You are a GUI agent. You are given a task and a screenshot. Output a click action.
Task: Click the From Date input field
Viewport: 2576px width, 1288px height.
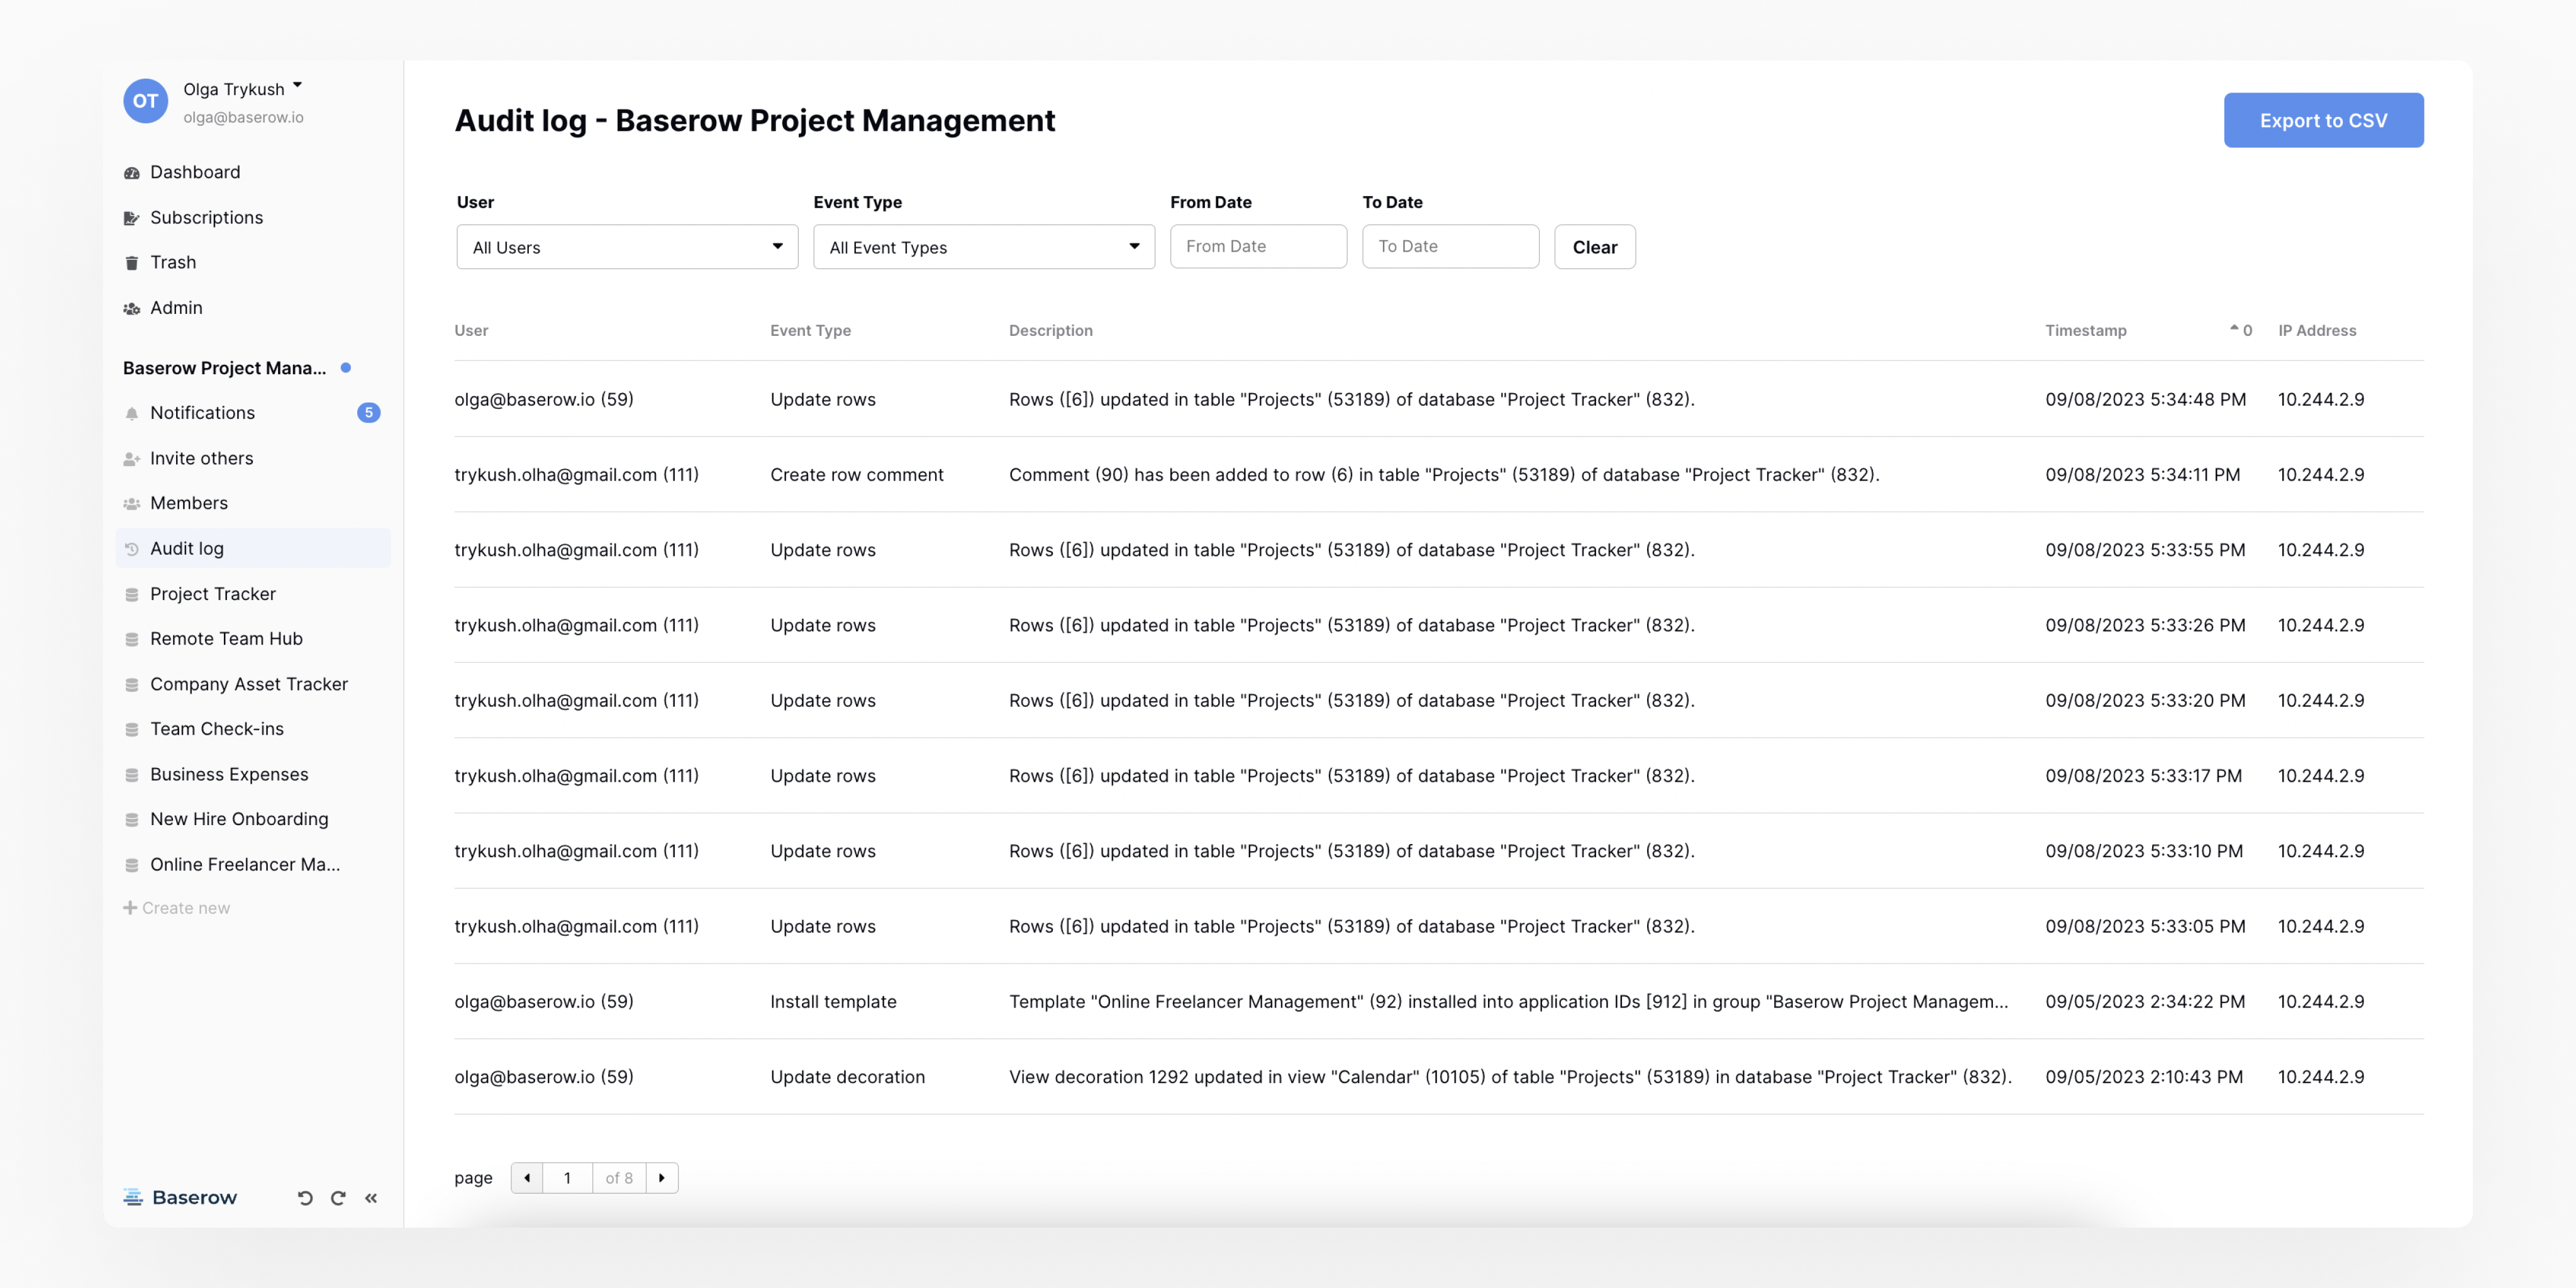coord(1258,246)
